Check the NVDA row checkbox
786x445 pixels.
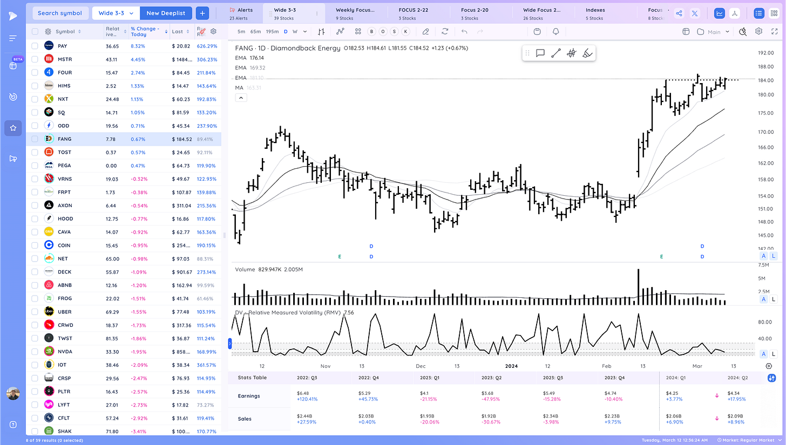35,352
